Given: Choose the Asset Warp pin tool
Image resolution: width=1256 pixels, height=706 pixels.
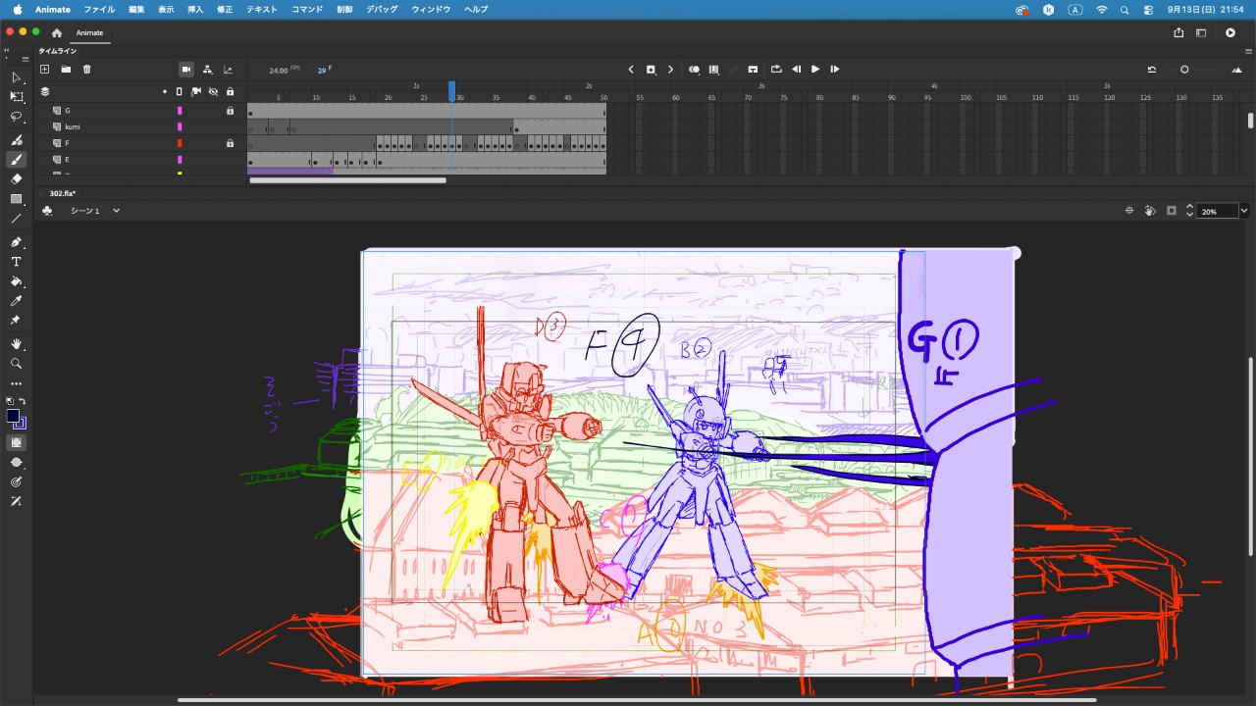Looking at the screenshot, I should click(x=16, y=321).
